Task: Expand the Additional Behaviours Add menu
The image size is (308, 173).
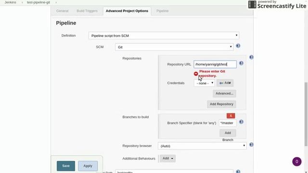Action: coord(168,158)
